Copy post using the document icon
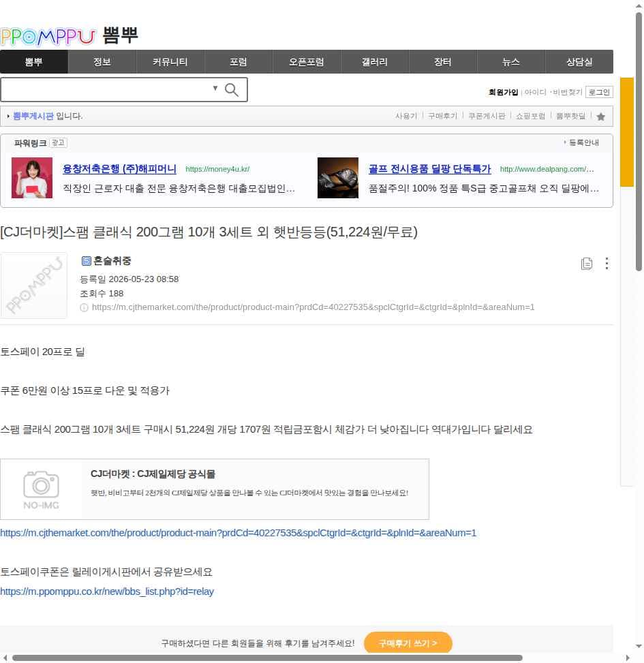This screenshot has height=663, width=644. tap(587, 264)
